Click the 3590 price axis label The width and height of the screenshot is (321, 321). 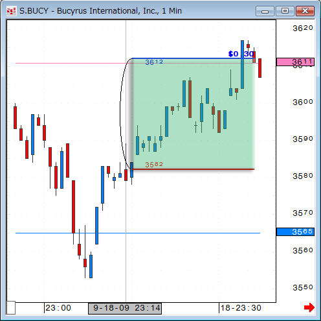[303, 139]
